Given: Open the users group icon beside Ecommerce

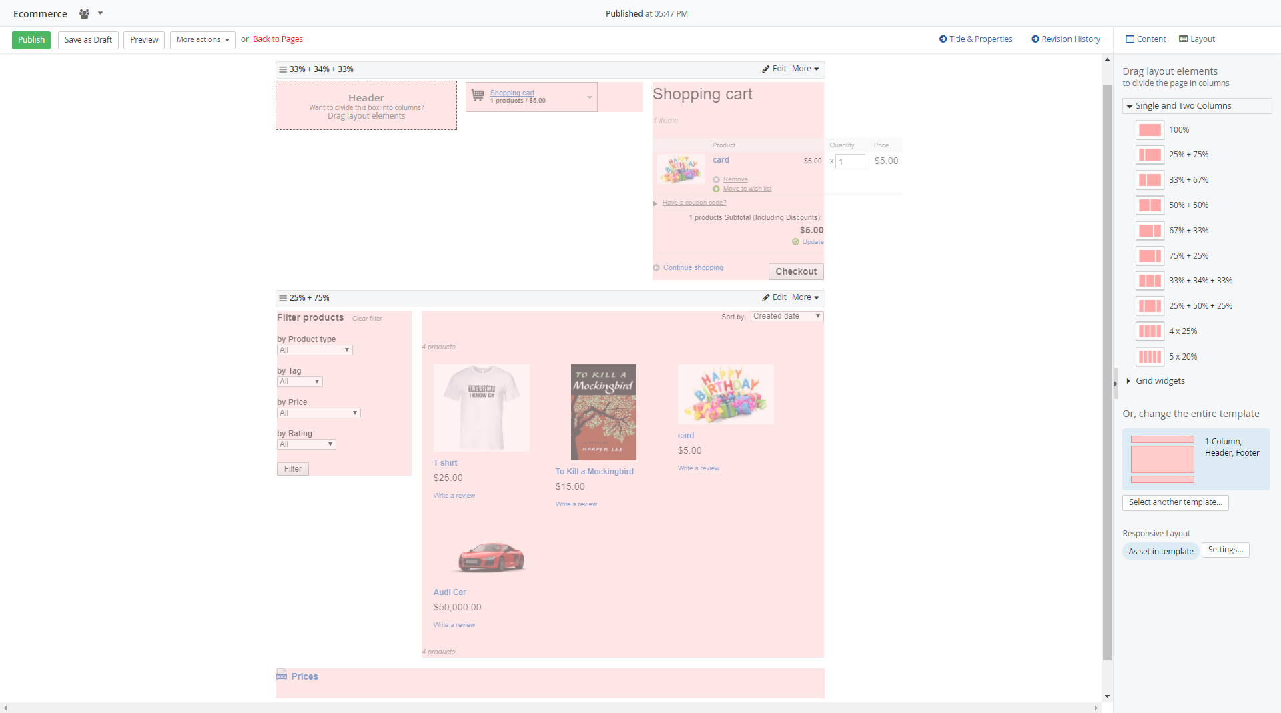Looking at the screenshot, I should coord(85,14).
